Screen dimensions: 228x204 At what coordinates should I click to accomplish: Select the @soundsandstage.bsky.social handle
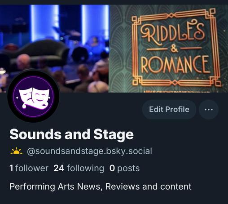pos(89,151)
